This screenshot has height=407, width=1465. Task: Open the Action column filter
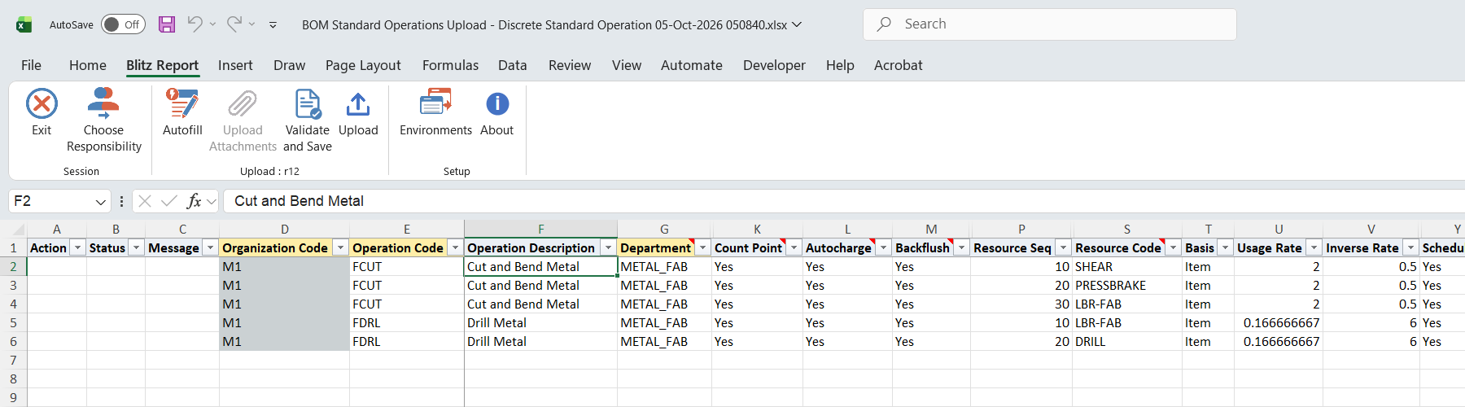click(78, 247)
